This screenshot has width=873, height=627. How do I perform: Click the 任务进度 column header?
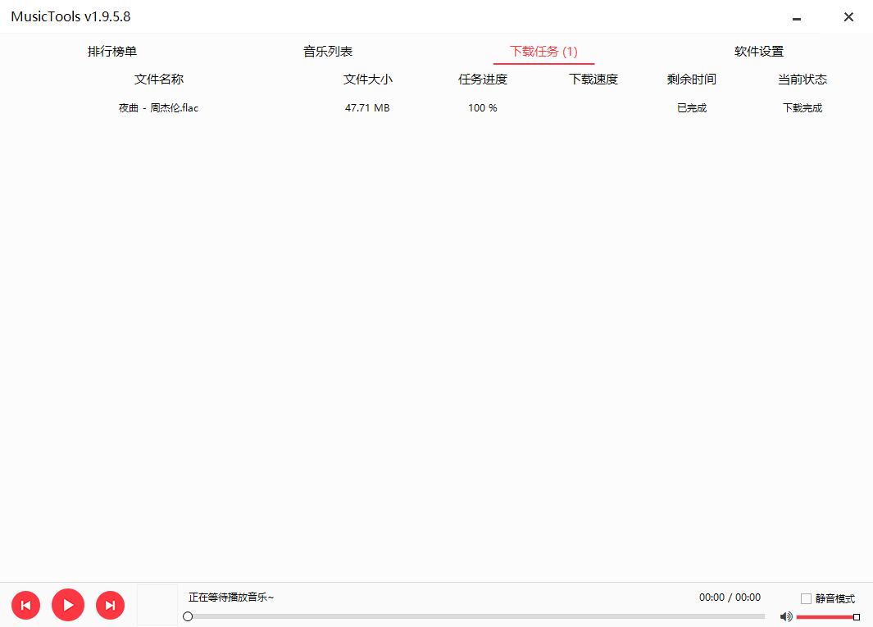[483, 80]
